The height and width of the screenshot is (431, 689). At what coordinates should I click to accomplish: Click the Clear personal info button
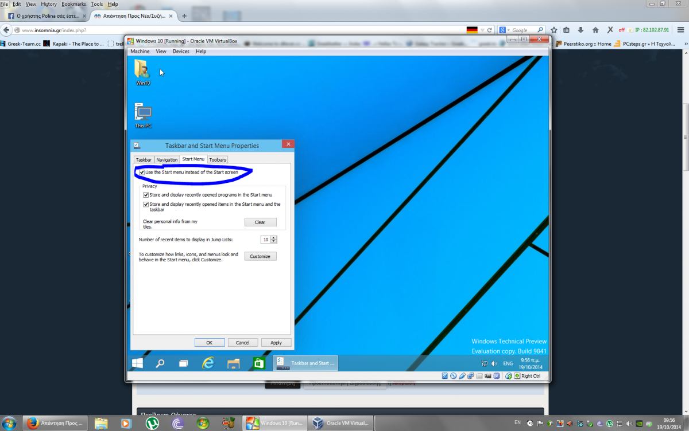260,222
